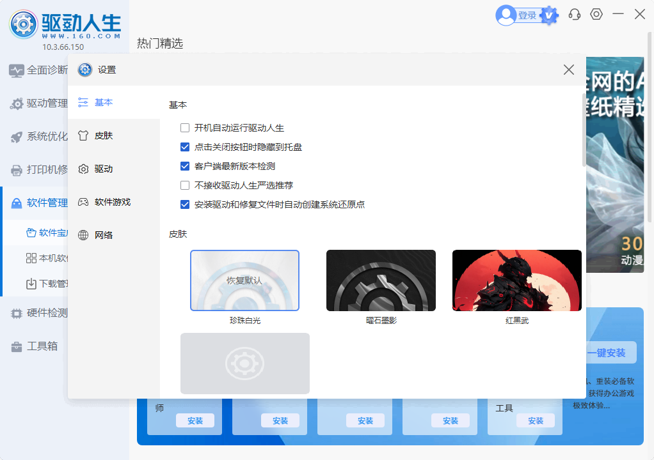Open 工具箱 in main sidebar

pyautogui.click(x=35, y=347)
